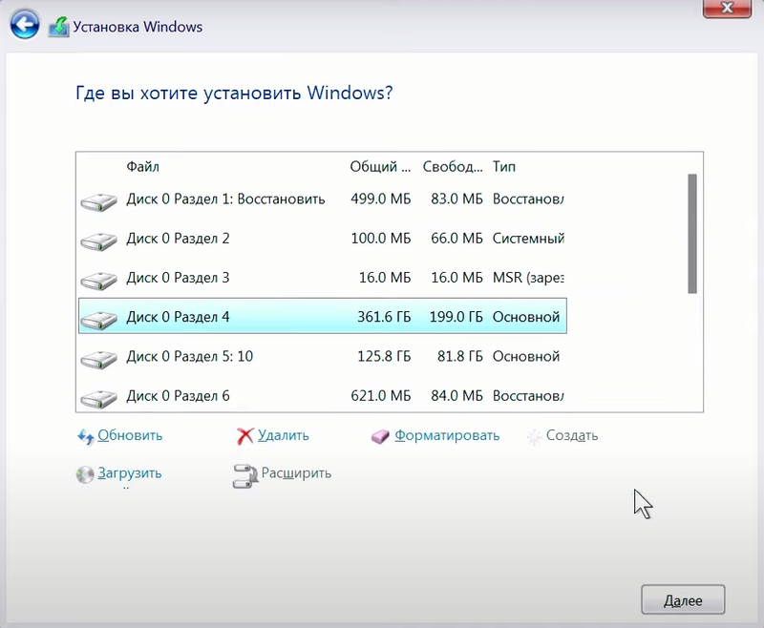
Task: Click the Далее button
Action: coord(683,599)
